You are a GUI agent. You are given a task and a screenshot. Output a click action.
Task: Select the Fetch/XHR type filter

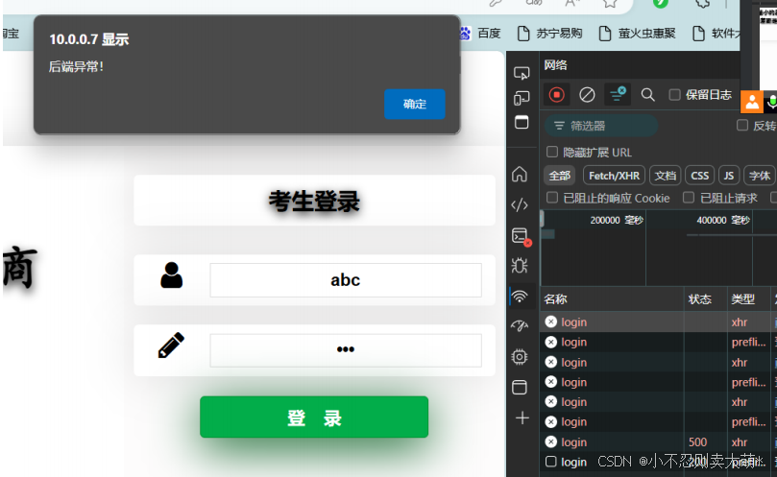coord(614,176)
